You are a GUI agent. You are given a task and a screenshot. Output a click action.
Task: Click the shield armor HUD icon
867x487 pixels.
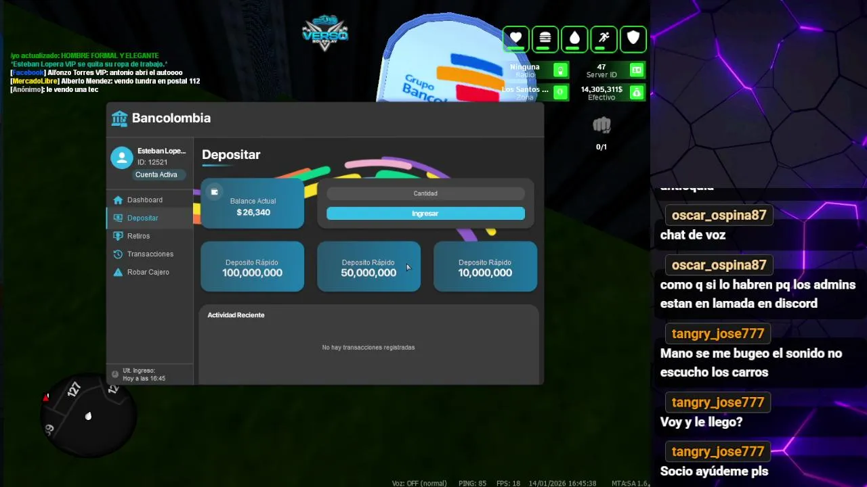[633, 39]
